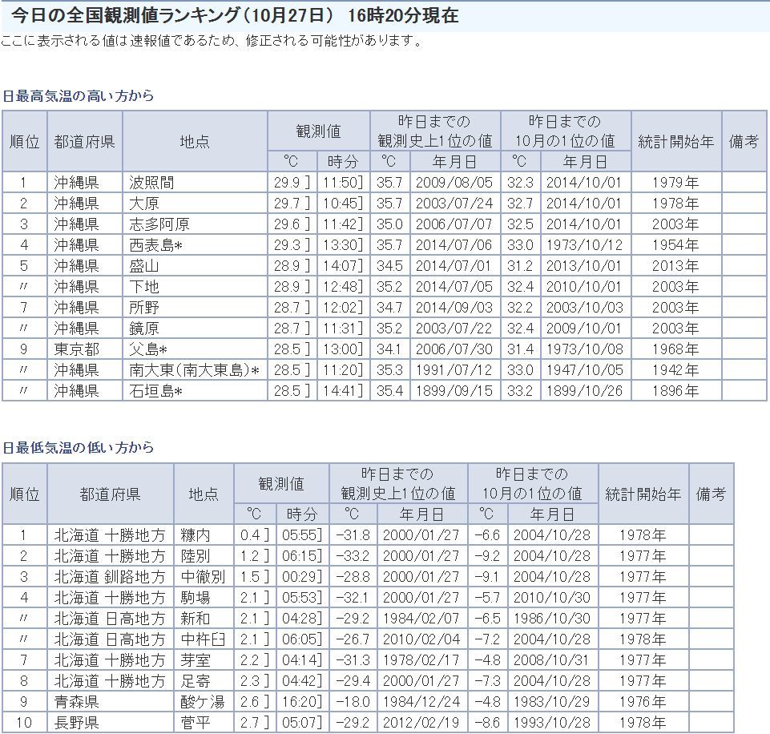Select the 盛山 station cell
The width and height of the screenshot is (770, 734).
tap(195, 265)
